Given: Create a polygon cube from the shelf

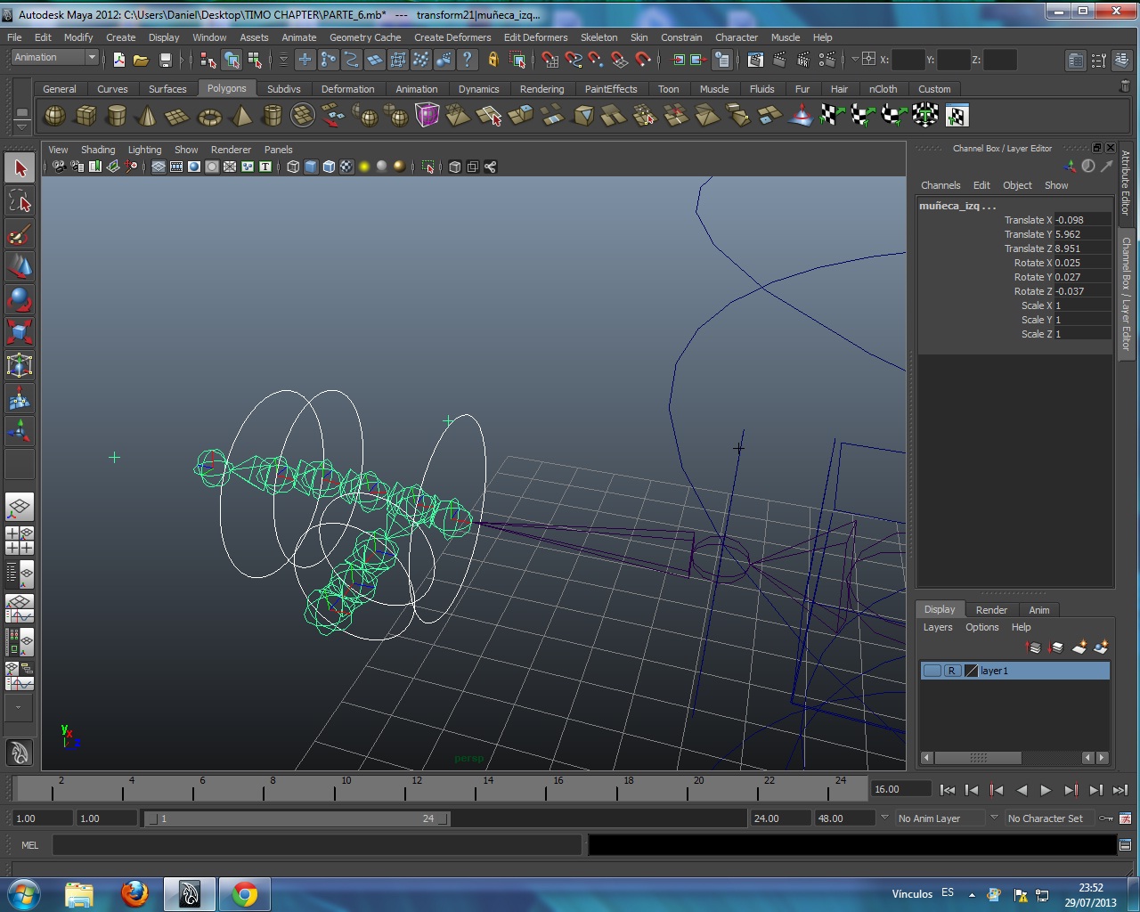Looking at the screenshot, I should [x=85, y=116].
